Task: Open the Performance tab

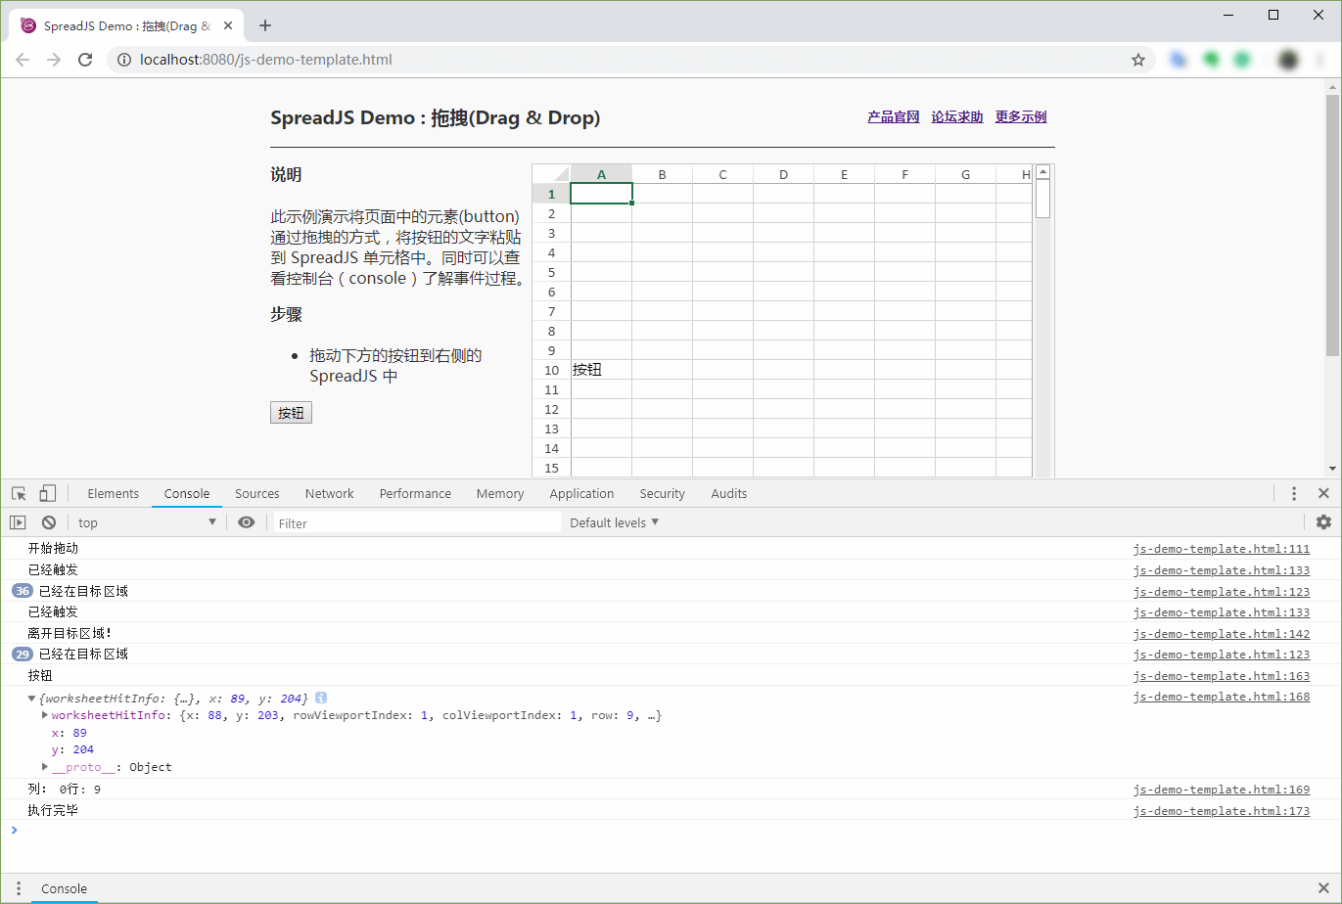Action: [416, 493]
